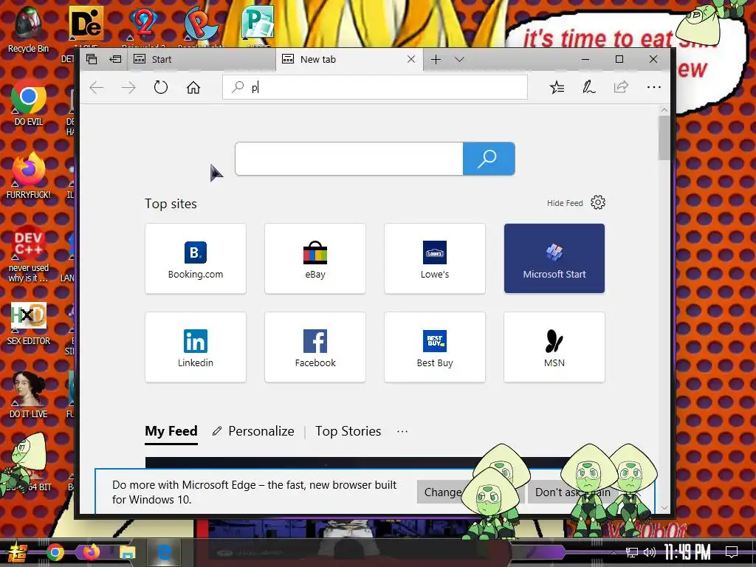Screen dimensions: 756x567
Task: Click the page vertical scrollbar thumb
Action: point(664,138)
